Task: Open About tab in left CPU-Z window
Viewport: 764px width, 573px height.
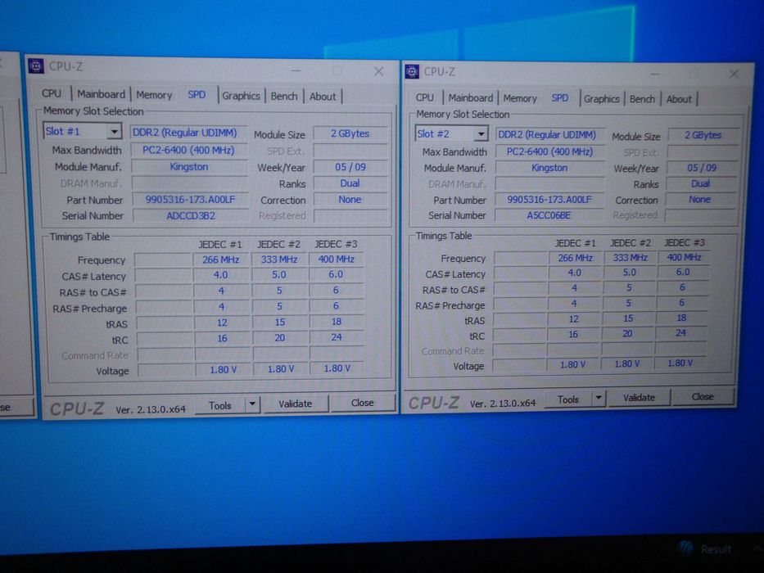Action: click(x=323, y=97)
